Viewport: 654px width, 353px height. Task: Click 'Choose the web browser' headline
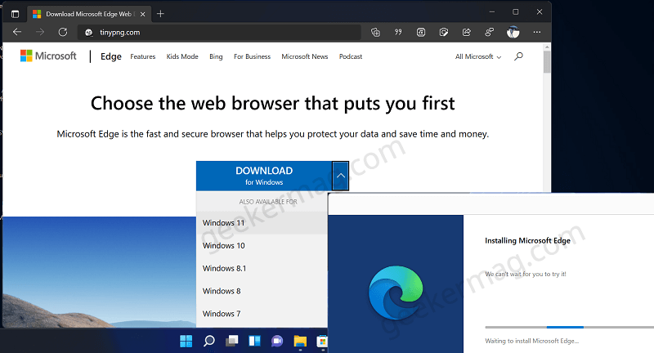pyautogui.click(x=272, y=103)
